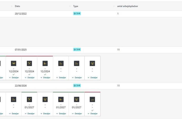Click the sort arrows at the Dato column's edge

pyautogui.click(x=70, y=6)
